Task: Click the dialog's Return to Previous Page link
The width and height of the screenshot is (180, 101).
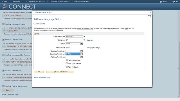Action: 42,78
